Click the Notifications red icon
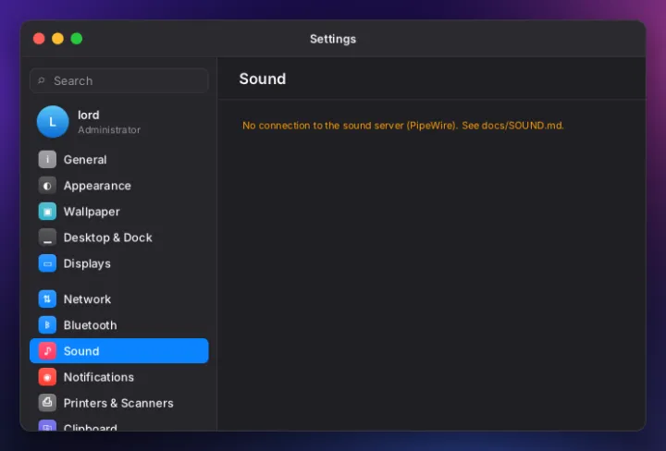 click(47, 377)
